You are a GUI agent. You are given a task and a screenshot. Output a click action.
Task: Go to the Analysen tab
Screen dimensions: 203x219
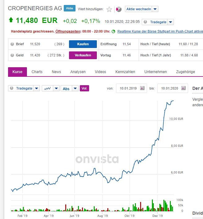(78, 72)
